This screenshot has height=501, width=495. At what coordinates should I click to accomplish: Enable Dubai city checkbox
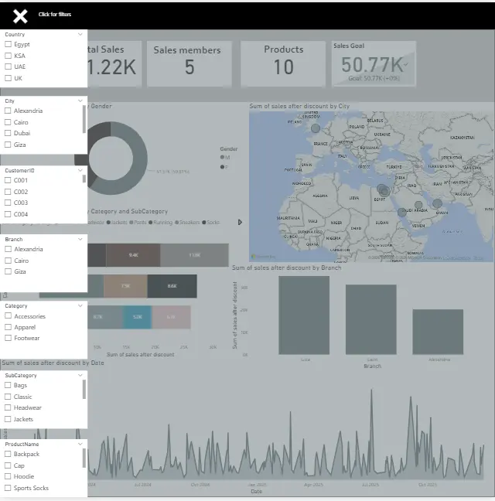tap(8, 133)
